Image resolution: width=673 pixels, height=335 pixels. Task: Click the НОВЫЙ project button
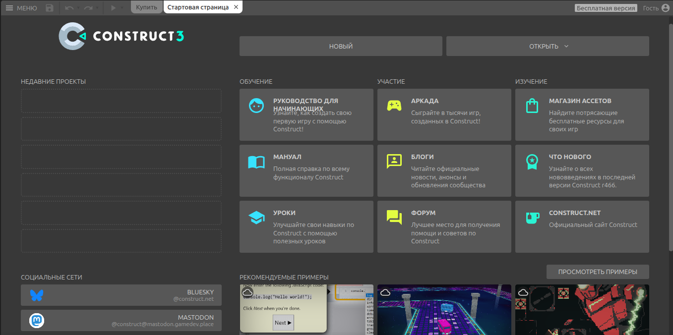(x=341, y=46)
